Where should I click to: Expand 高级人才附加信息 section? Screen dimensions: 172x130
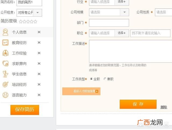[81, 91]
